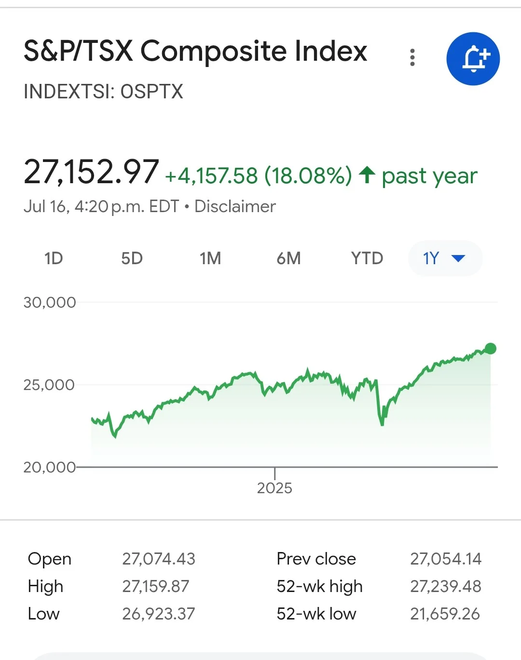
Task: Click the 2025 axis marker on chart
Action: tap(274, 487)
